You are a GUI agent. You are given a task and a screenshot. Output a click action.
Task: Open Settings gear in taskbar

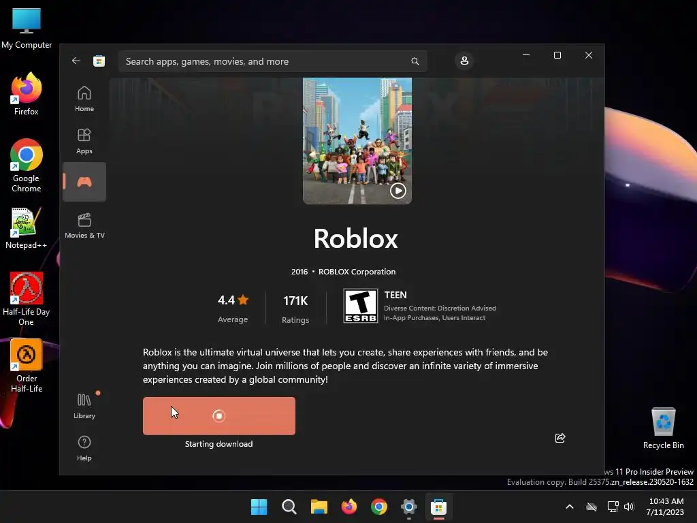pos(408,507)
